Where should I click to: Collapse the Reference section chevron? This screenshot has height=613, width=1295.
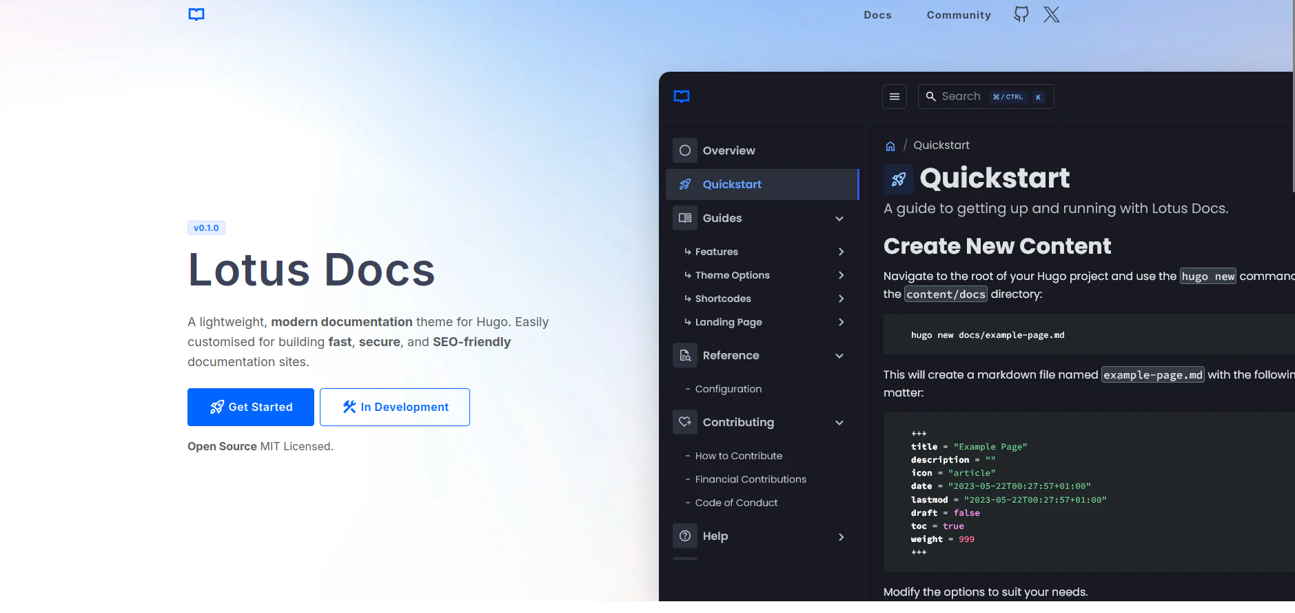(x=839, y=356)
